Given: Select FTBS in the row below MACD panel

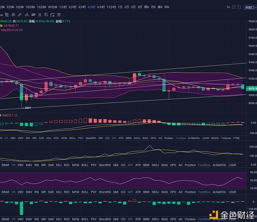Looking at the screenshot, I should coord(236,138).
